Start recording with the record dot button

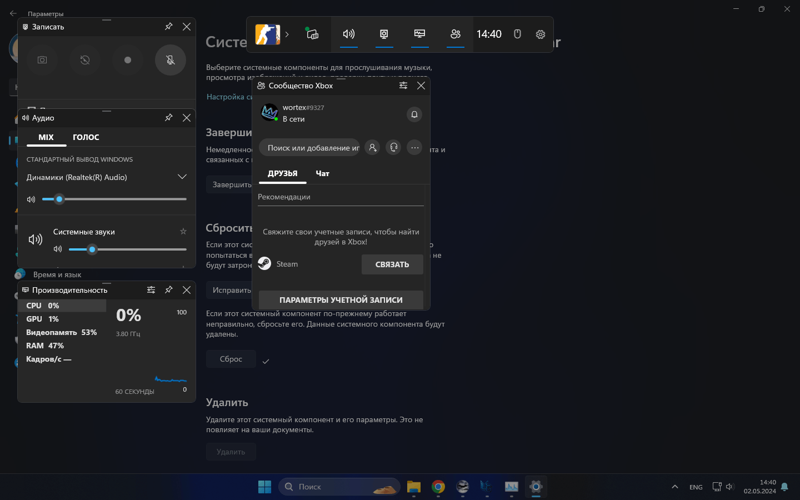(x=128, y=60)
